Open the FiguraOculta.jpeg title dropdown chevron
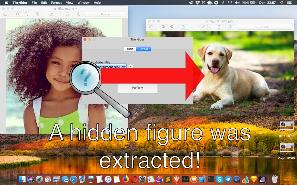Viewport: 297px width, 185px height. 236,21
